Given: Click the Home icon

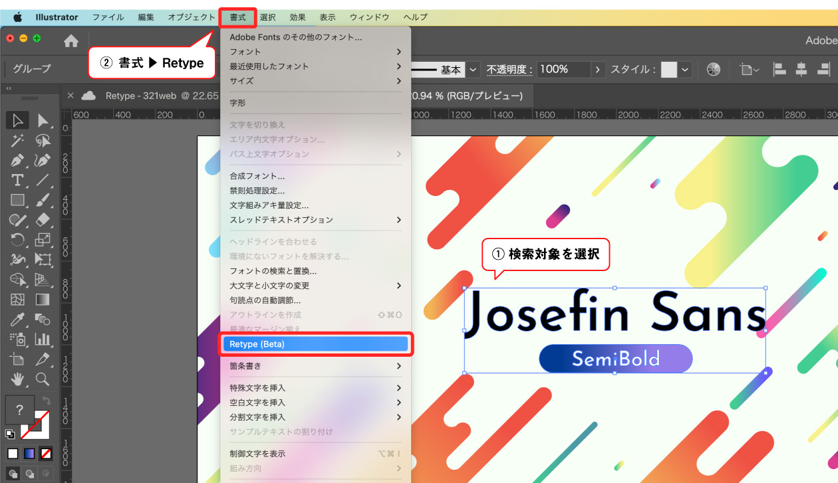Looking at the screenshot, I should coord(71,41).
